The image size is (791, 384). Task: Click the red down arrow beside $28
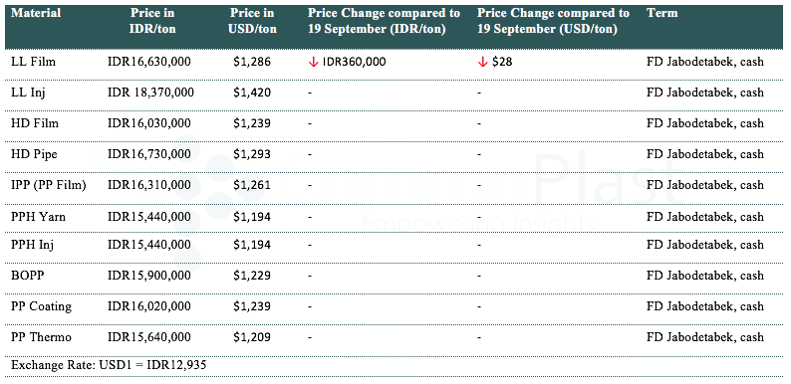point(483,62)
